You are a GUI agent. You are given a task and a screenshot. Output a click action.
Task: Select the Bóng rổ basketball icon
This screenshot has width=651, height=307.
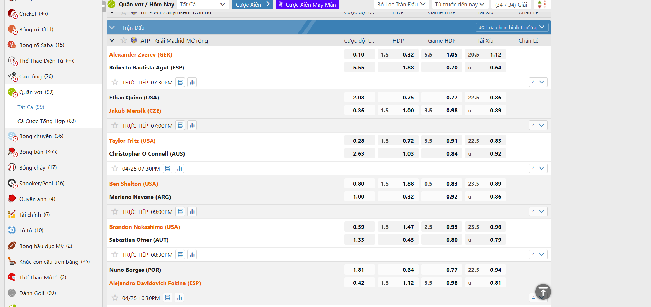12,30
